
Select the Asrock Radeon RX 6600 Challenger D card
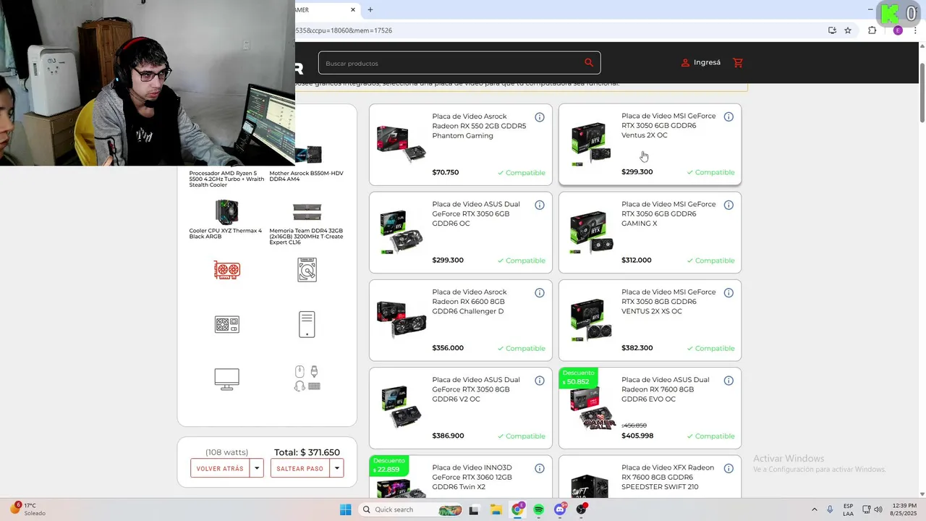tap(461, 320)
